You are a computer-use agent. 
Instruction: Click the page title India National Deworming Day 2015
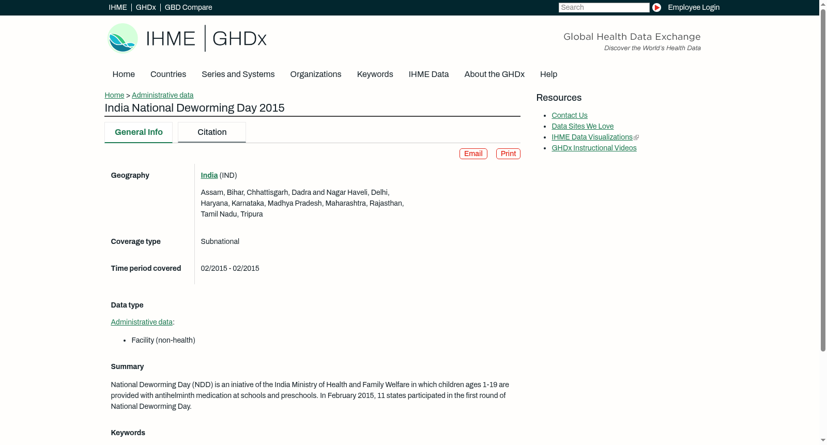tap(194, 108)
